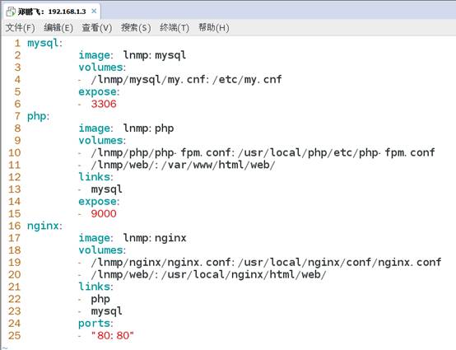Click the terminal tab icon beside 192.168.1.3
Image resolution: width=456 pixels, height=350 pixels.
[11, 12]
